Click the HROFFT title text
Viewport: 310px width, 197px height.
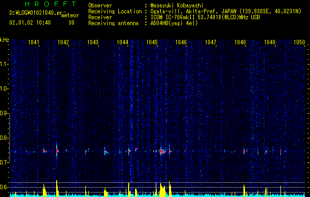click(x=50, y=4)
